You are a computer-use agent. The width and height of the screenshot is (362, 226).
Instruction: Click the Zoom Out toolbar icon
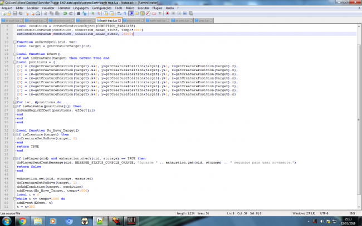tap(98, 13)
